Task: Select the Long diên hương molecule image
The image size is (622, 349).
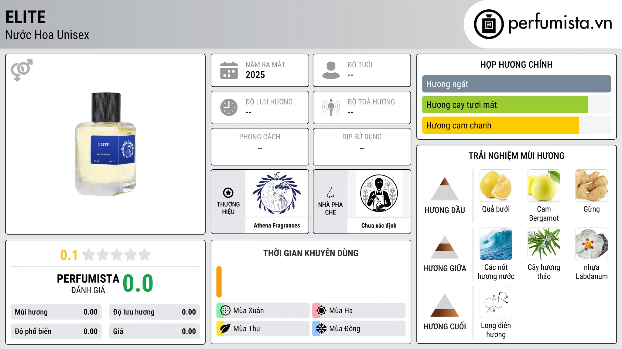Action: click(x=496, y=302)
